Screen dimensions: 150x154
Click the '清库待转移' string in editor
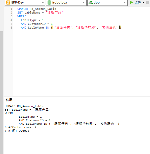coord(86,28)
